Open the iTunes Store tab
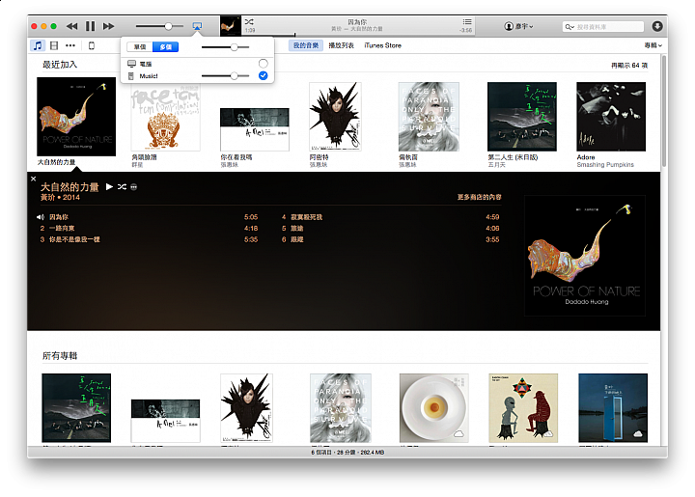 [382, 45]
